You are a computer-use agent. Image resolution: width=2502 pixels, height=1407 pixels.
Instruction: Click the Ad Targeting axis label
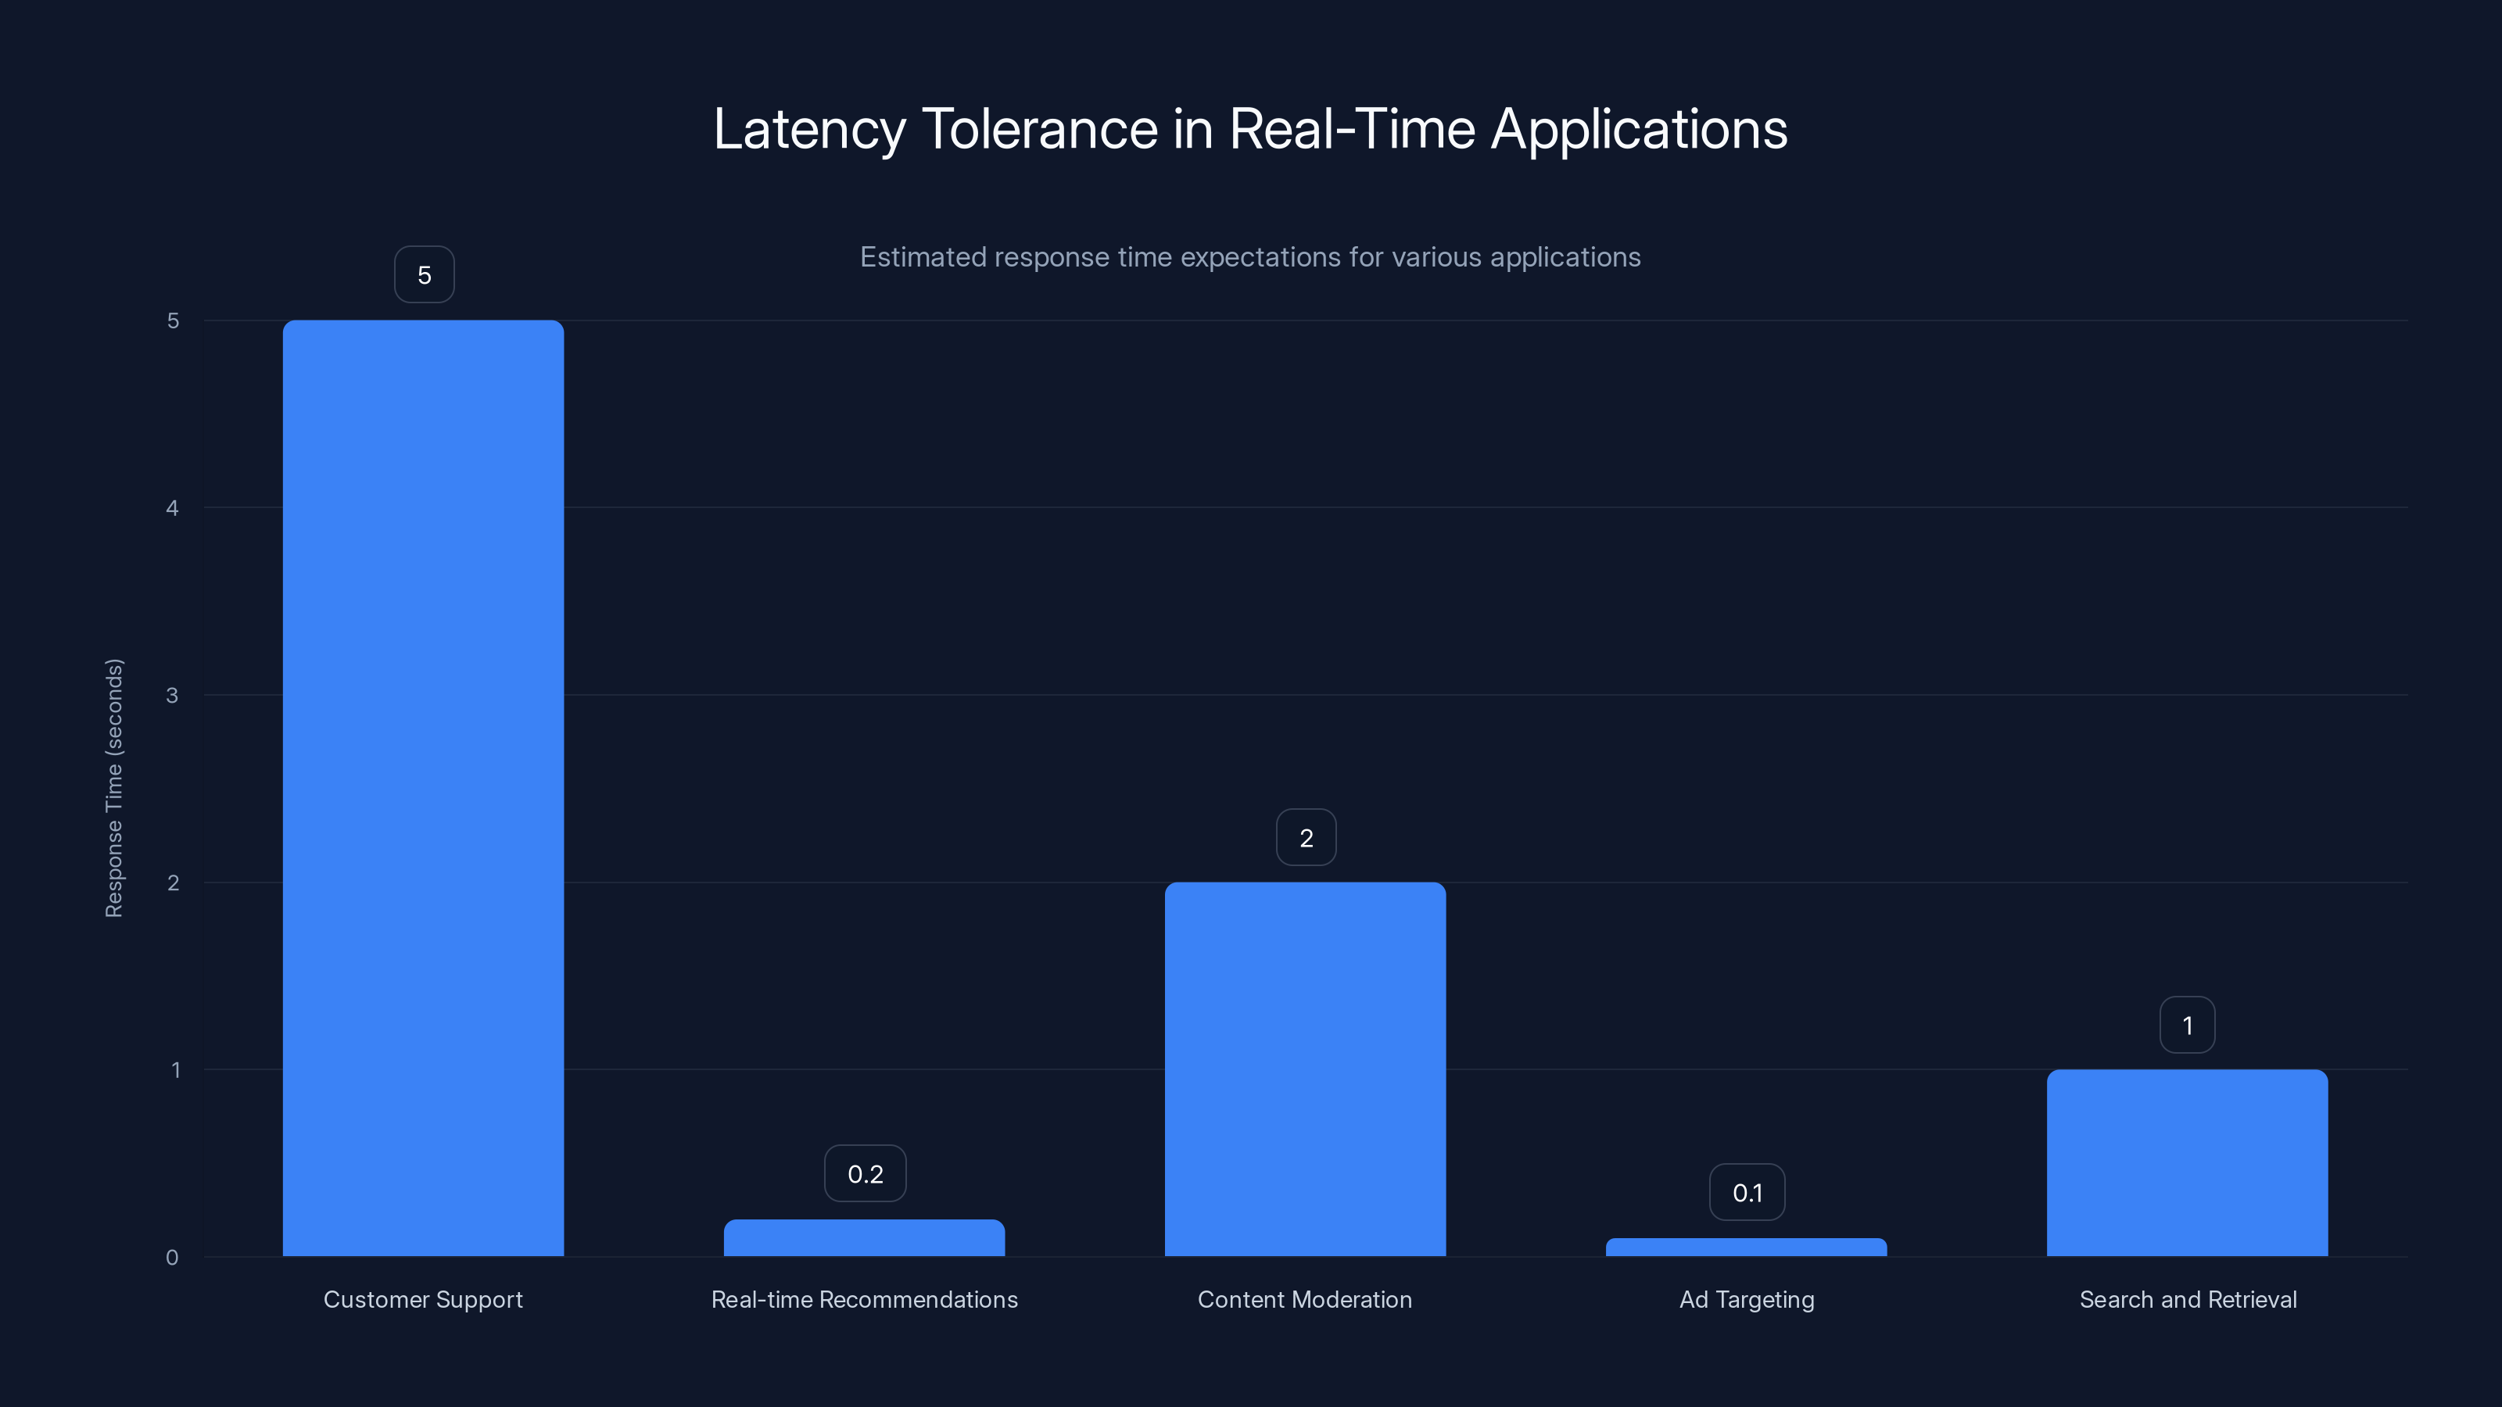point(1745,1299)
